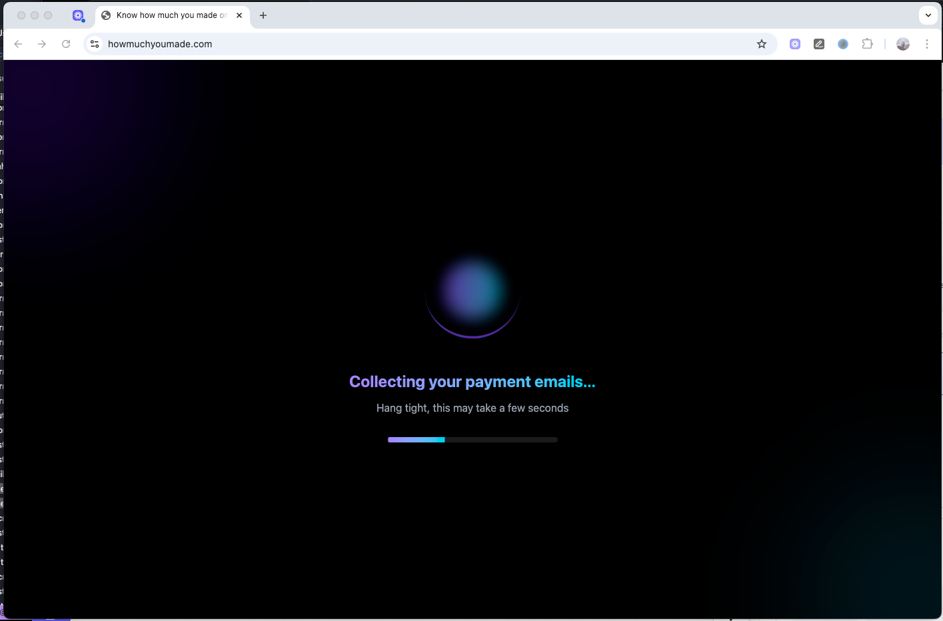Expand the tab search dropdown arrow
Viewport: 943px width, 621px height.
click(928, 15)
